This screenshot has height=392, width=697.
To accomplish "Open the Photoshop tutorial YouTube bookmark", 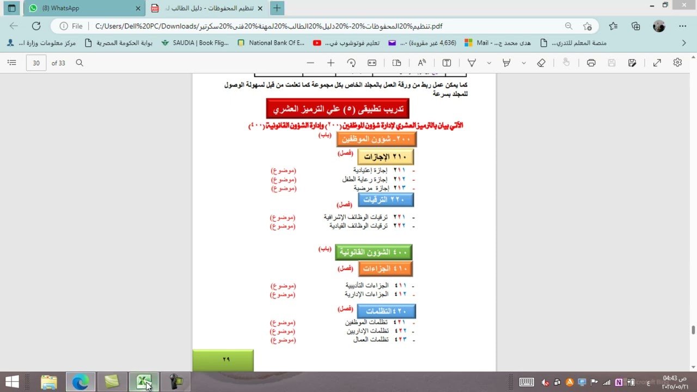I will pos(346,42).
